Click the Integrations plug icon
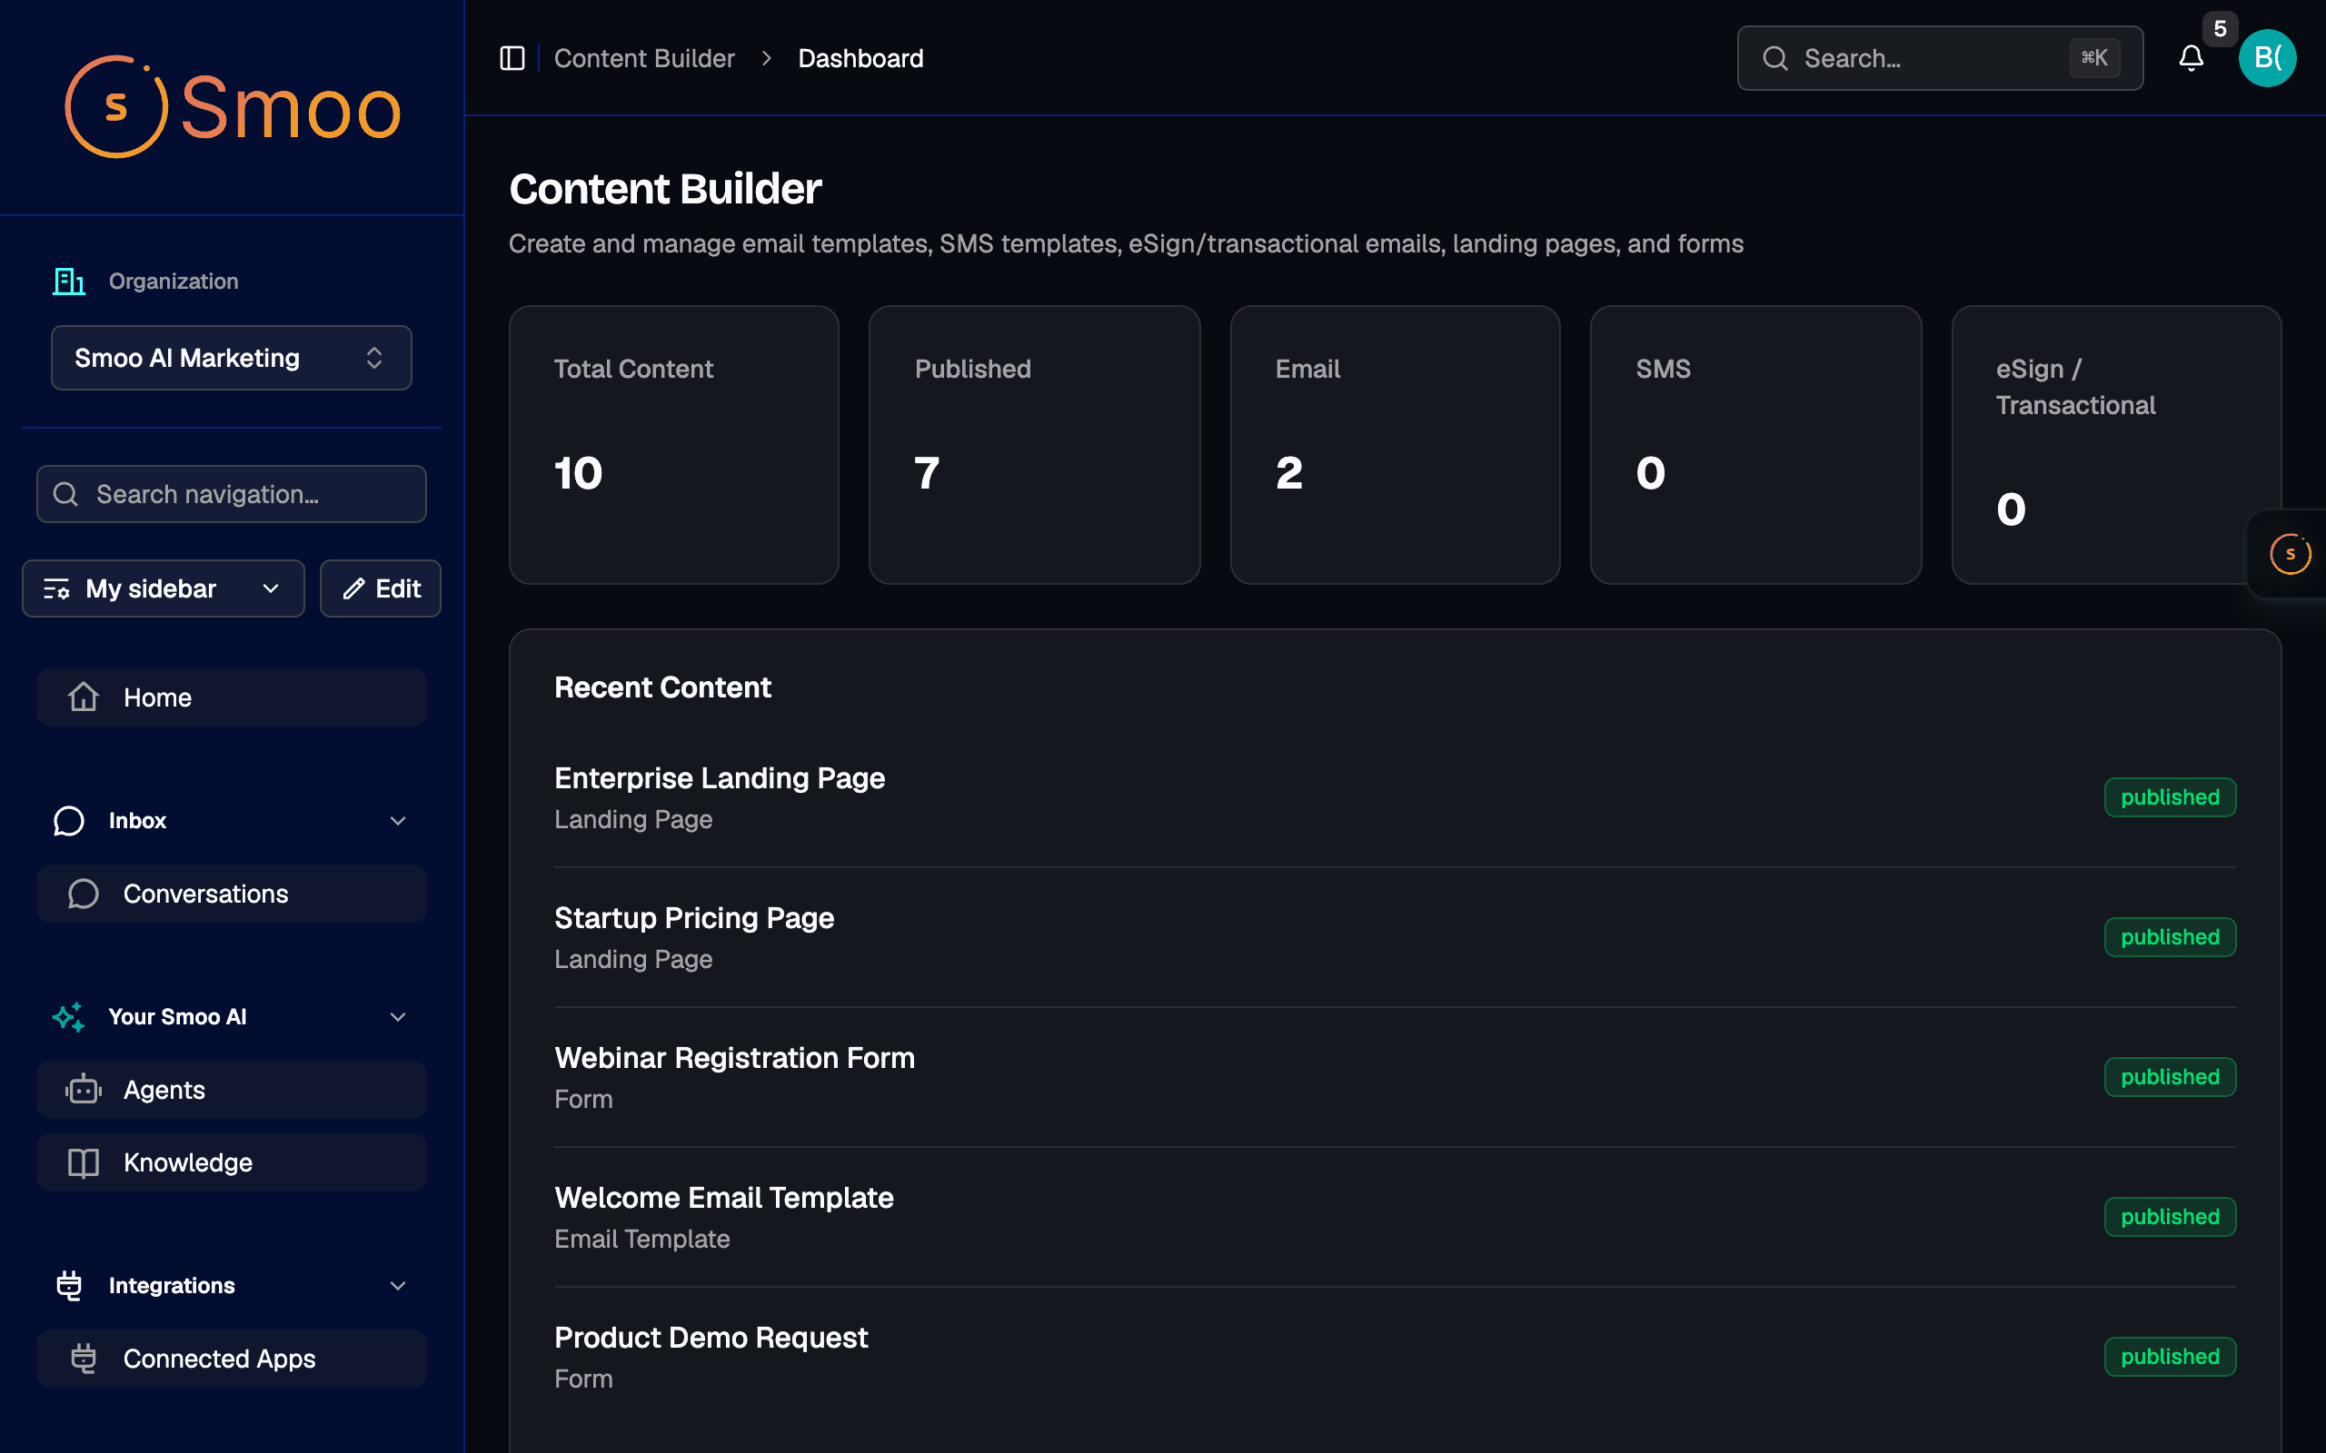The width and height of the screenshot is (2326, 1453). (x=69, y=1286)
